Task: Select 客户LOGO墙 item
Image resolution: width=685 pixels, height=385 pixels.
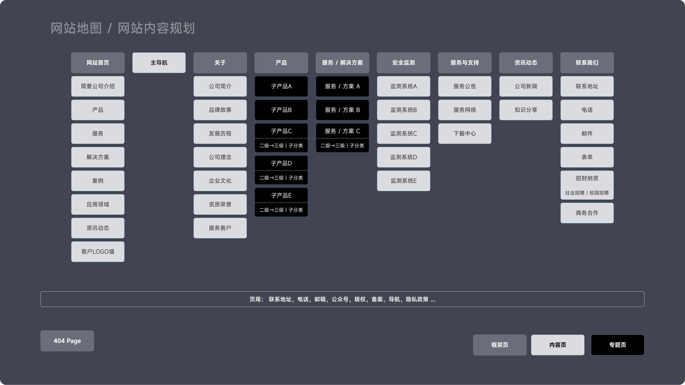Action: (98, 252)
